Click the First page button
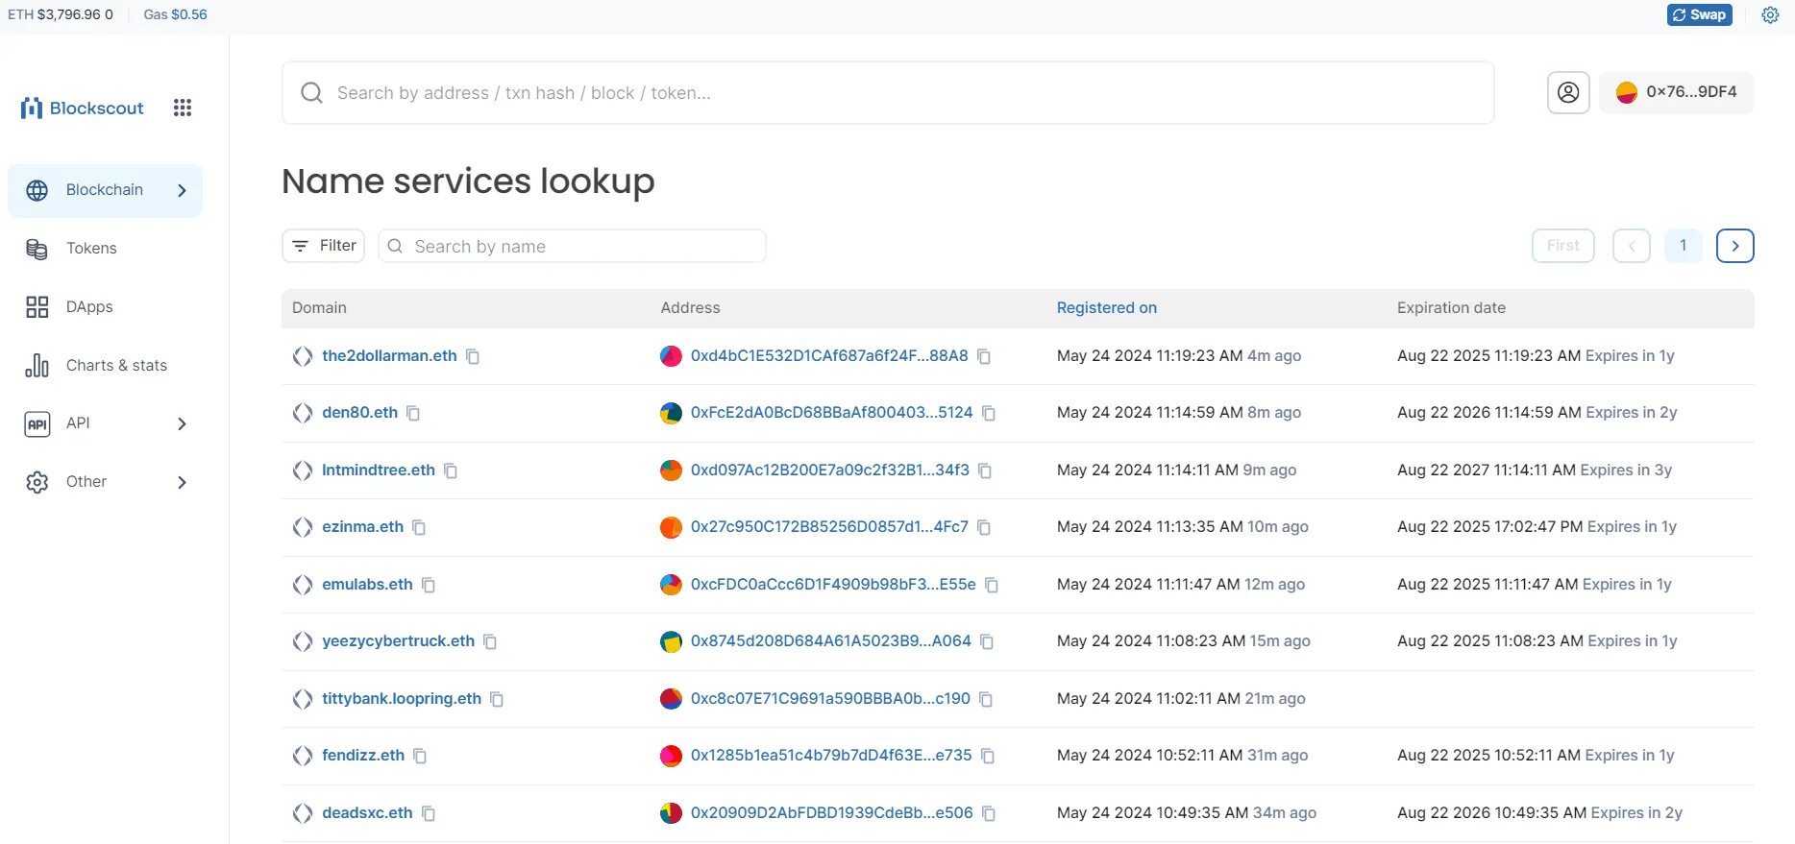This screenshot has width=1795, height=844. coord(1563,246)
